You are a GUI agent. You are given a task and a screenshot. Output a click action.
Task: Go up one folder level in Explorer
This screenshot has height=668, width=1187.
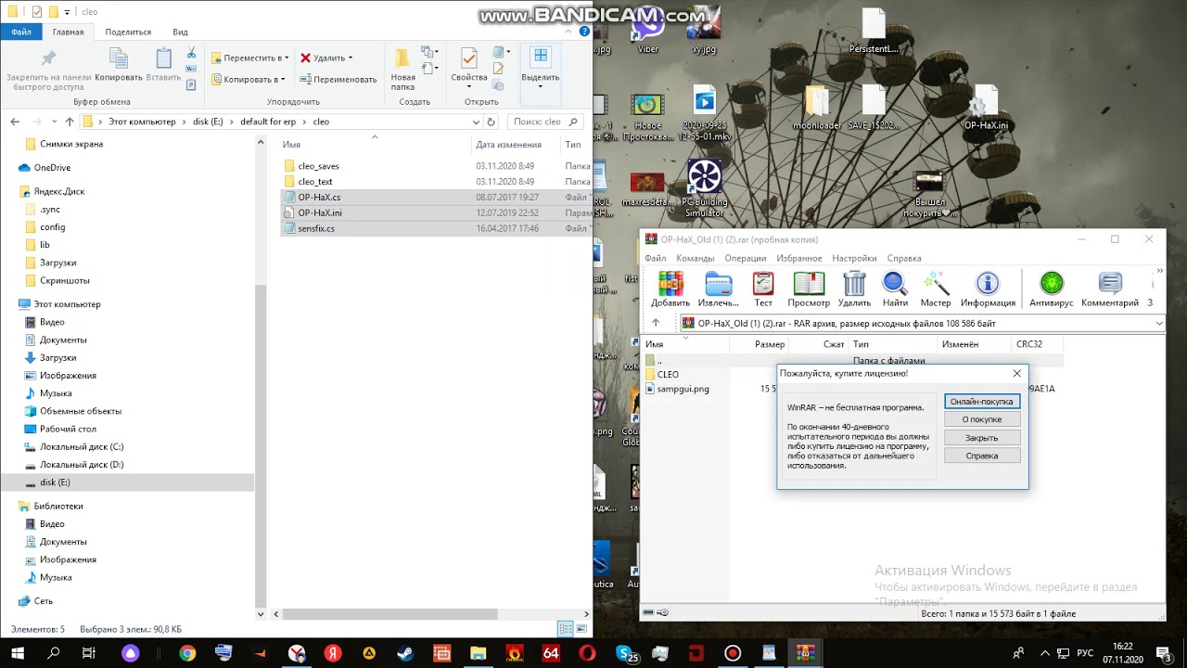[x=70, y=122]
